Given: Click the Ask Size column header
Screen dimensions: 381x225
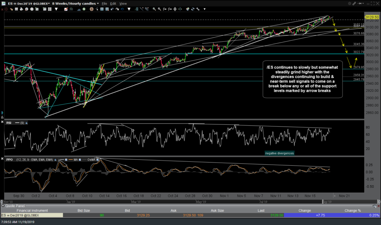Looking at the screenshot, I should [217, 211].
